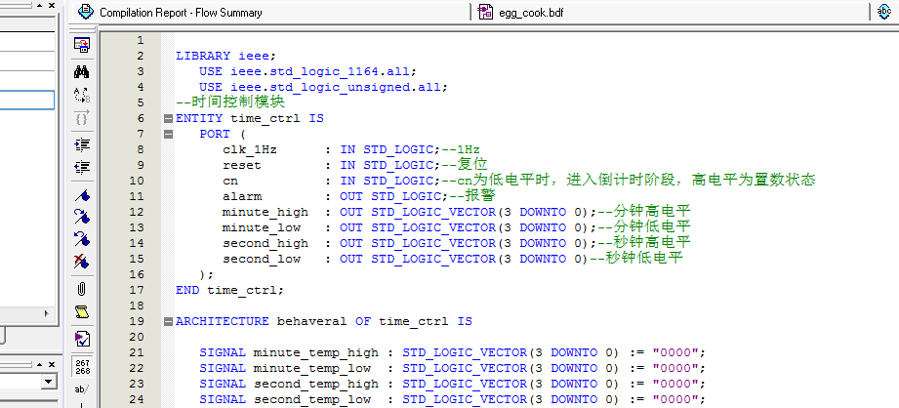
Task: Click the right arrow of the left panel scrollbar
Action: (x=47, y=313)
